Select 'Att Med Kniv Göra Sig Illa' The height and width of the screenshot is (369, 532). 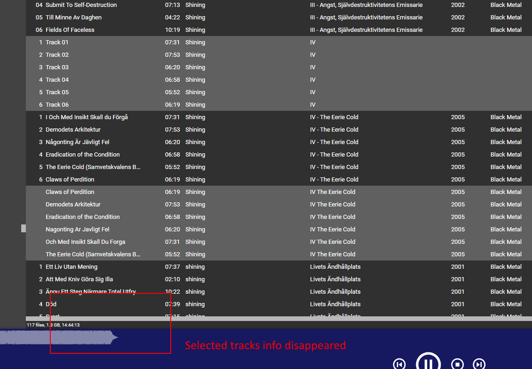point(279,279)
